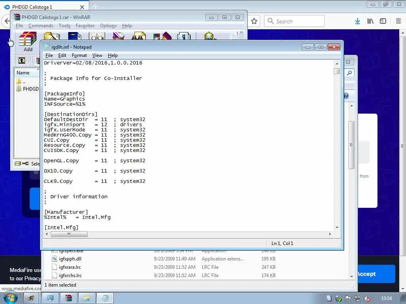Click the WinRAR up-one-level arrow icon
The height and width of the screenshot is (304, 406).
pos(22,61)
